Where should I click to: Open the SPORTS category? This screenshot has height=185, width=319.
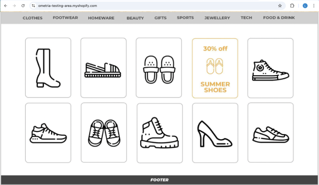pos(185,18)
